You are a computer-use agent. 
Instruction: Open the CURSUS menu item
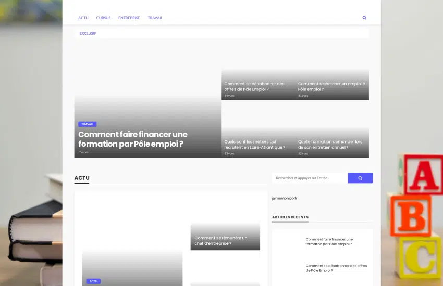[x=103, y=18]
